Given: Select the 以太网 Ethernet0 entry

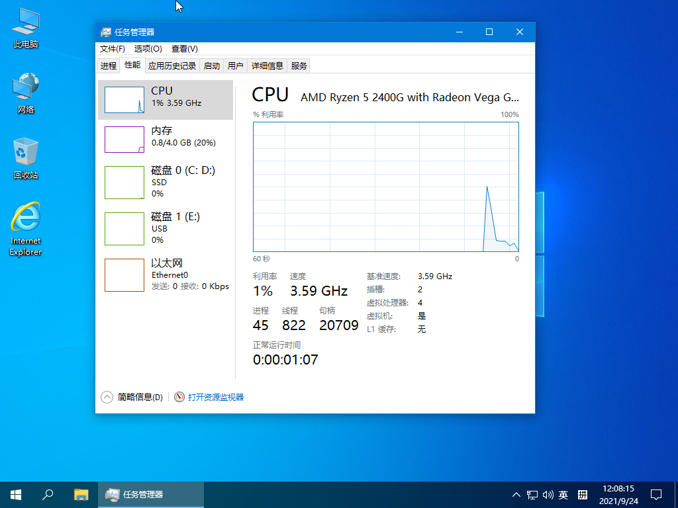Looking at the screenshot, I should 166,275.
